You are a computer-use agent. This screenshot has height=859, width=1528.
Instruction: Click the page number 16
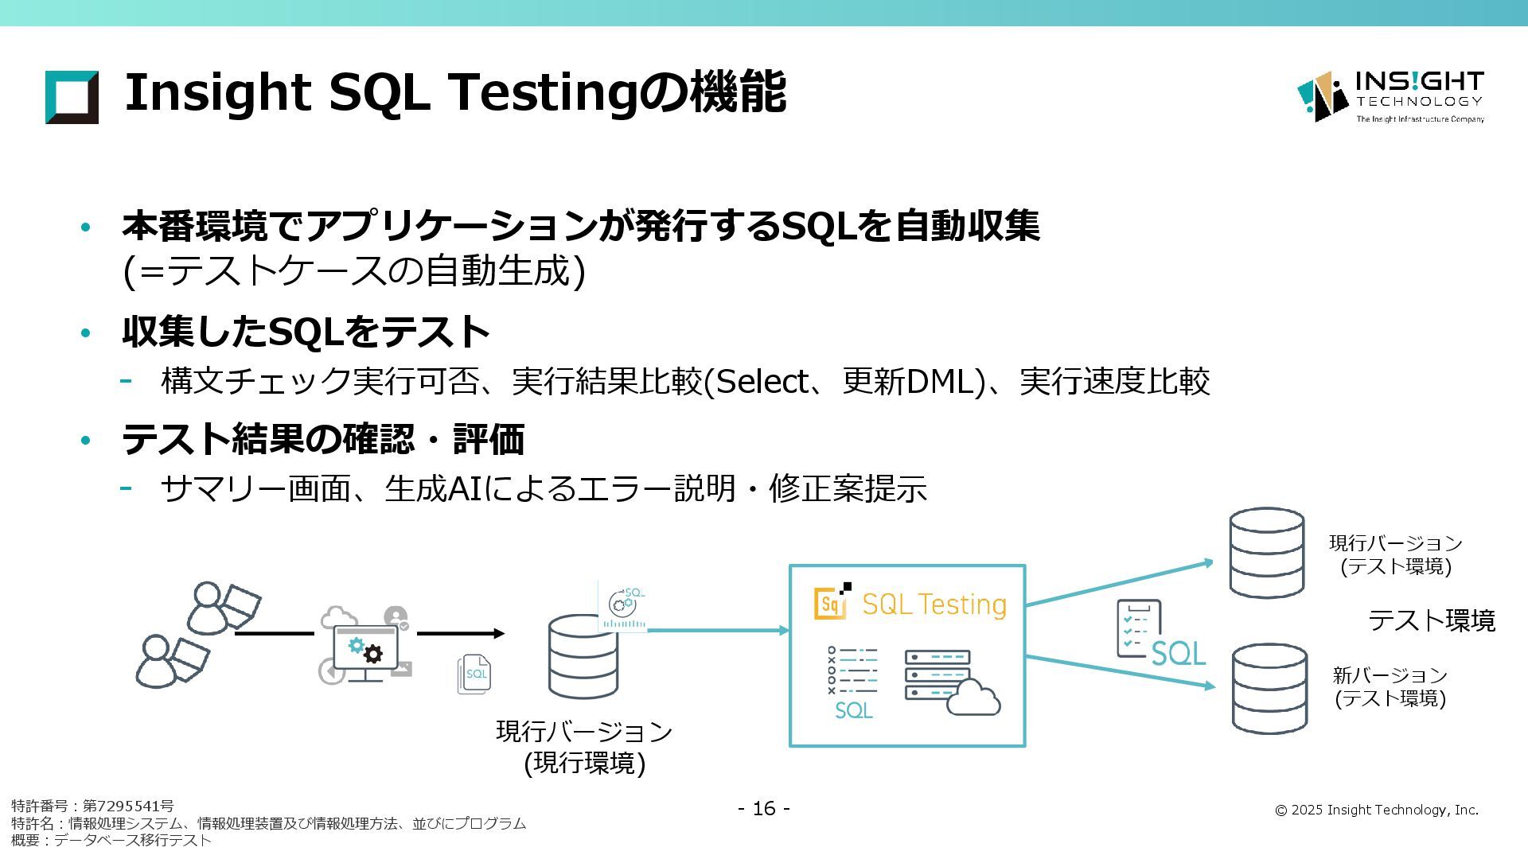pyautogui.click(x=763, y=808)
